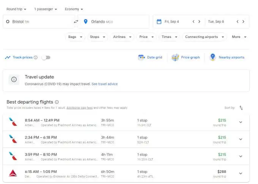Image resolution: width=258 pixels, height=184 pixels.
Task: Click the Sort by label
Action: 230,108
